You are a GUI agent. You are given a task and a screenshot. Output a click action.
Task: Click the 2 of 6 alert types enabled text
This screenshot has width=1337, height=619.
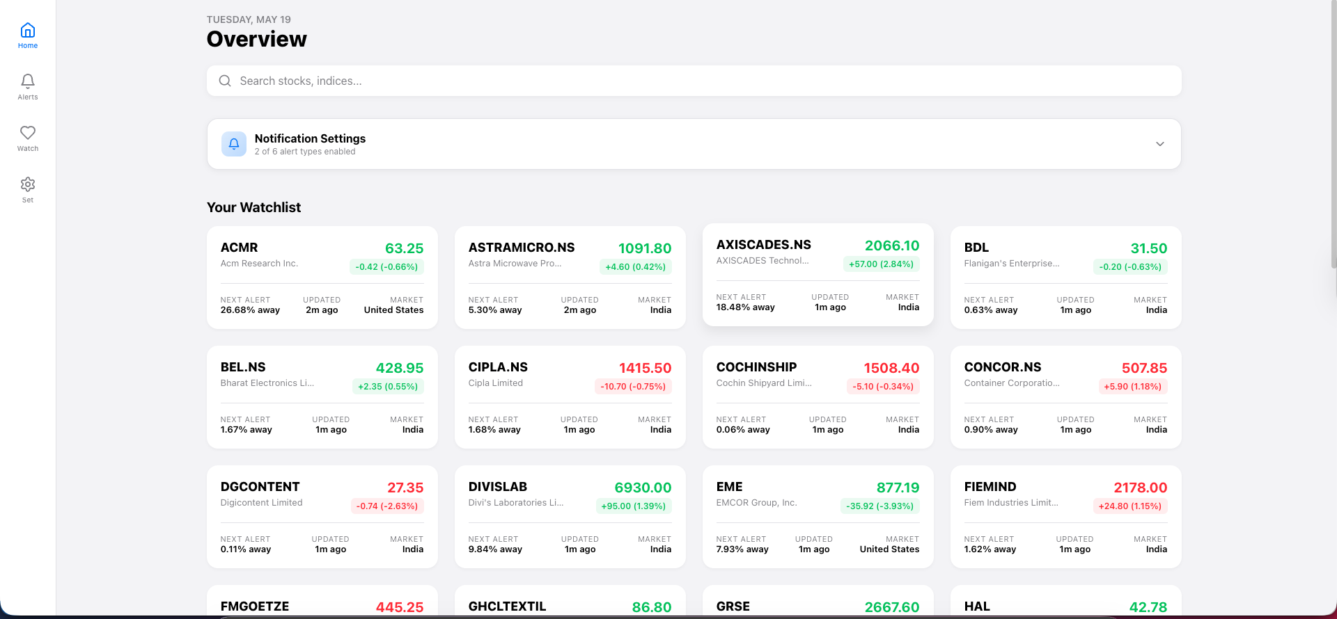[305, 152]
